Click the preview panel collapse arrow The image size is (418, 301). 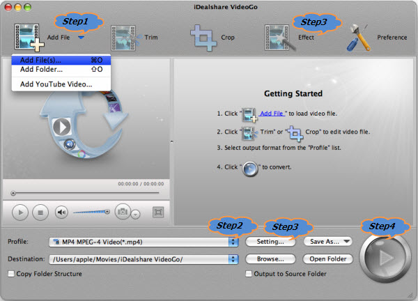coord(171,142)
